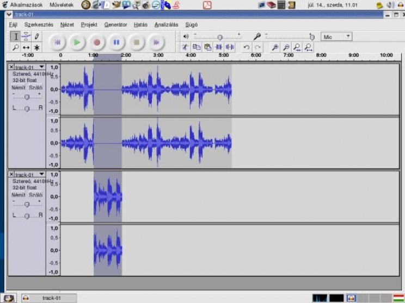The width and height of the screenshot is (405, 303).
Task: Click the calculator launcher in top panel
Action: tap(281, 5)
